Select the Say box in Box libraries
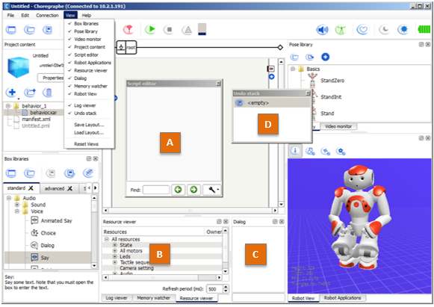The width and height of the screenshot is (434, 307). click(x=48, y=258)
